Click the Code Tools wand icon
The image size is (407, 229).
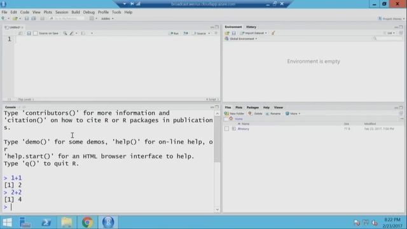point(72,33)
